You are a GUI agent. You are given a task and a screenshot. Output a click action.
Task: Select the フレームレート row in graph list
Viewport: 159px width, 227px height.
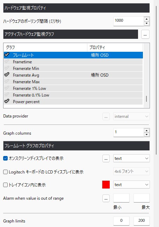coord(73,55)
